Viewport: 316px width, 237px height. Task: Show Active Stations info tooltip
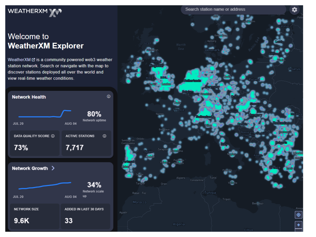tap(104, 136)
